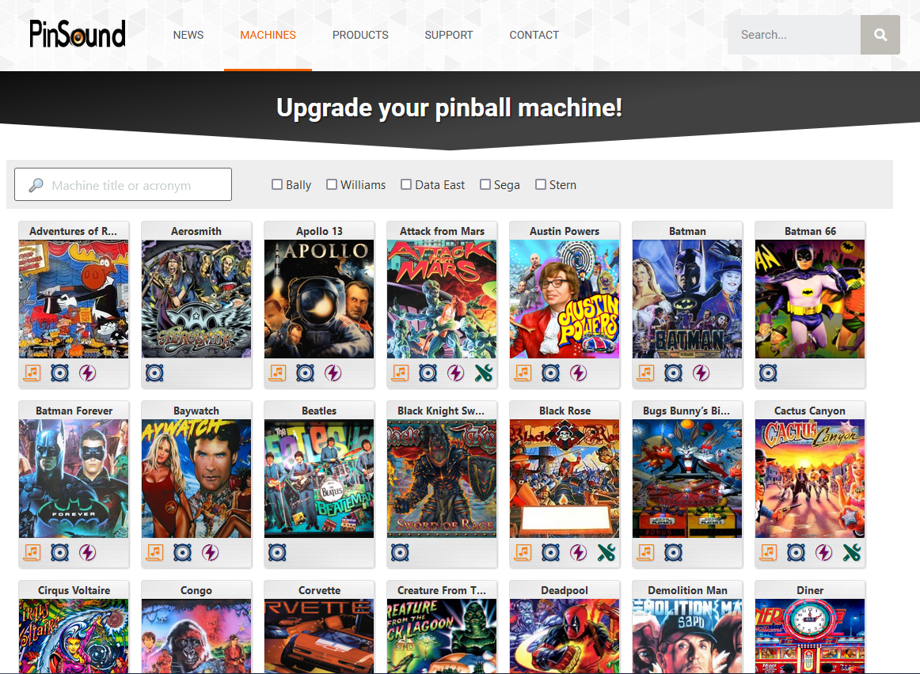Click the speaker icon under Black Knight Sword of Rage
This screenshot has width=920, height=674.
(x=400, y=552)
